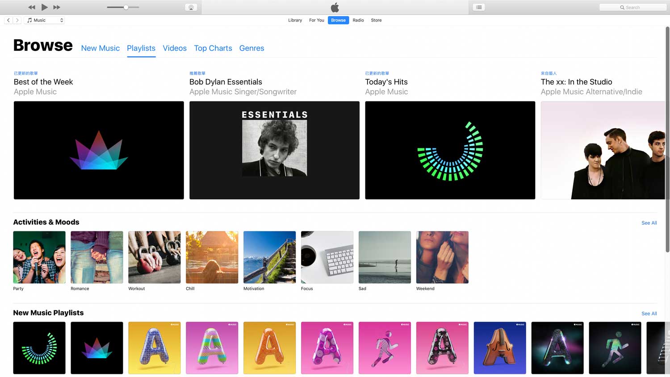This screenshot has width=670, height=377.
Task: Select the Browse tab
Action: [x=338, y=20]
